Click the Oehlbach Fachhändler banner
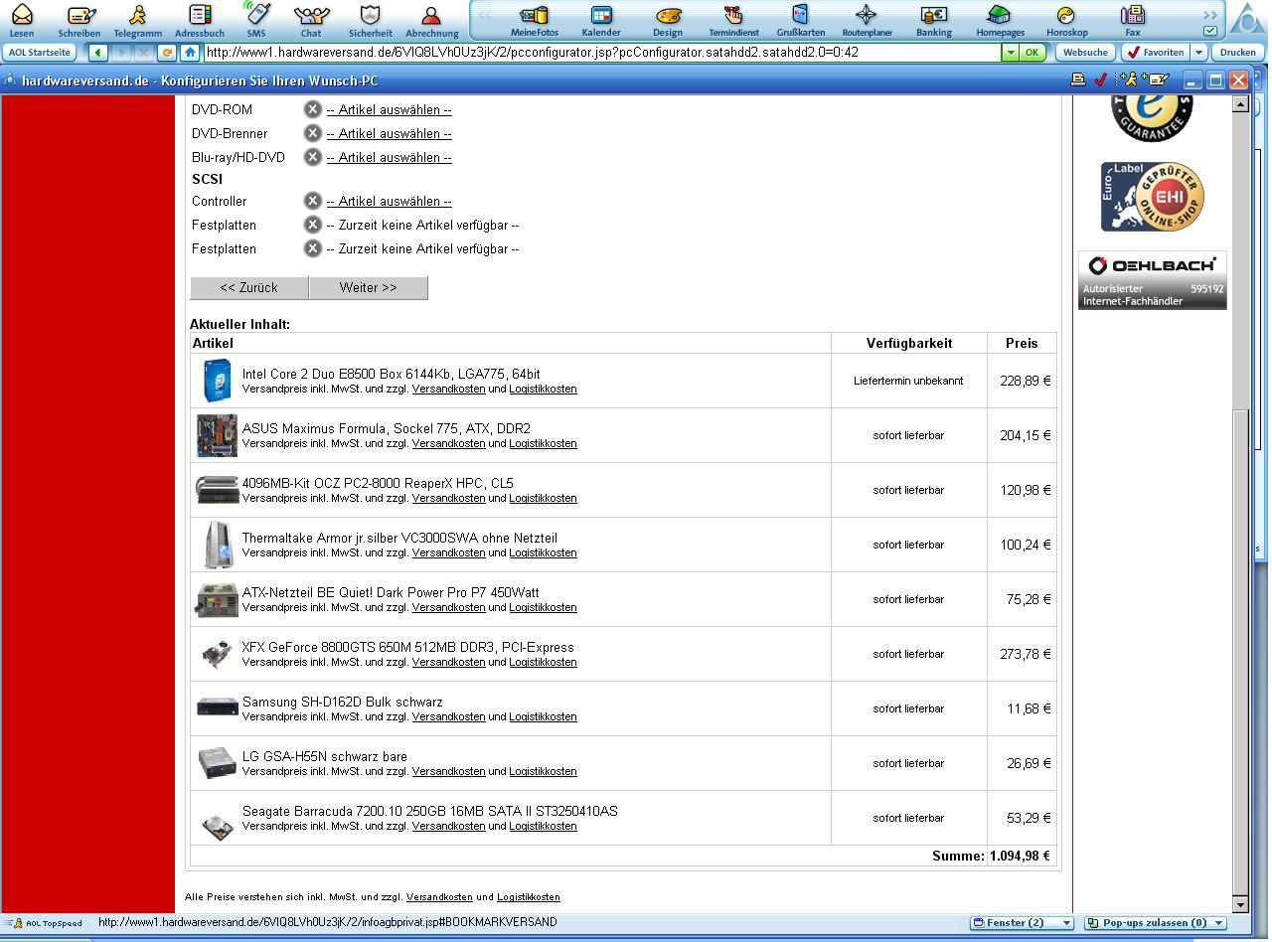 [x=1153, y=280]
